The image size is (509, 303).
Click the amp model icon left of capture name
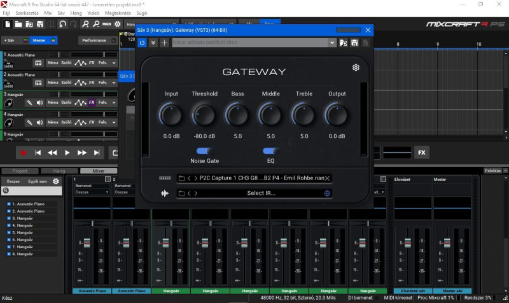(165, 178)
